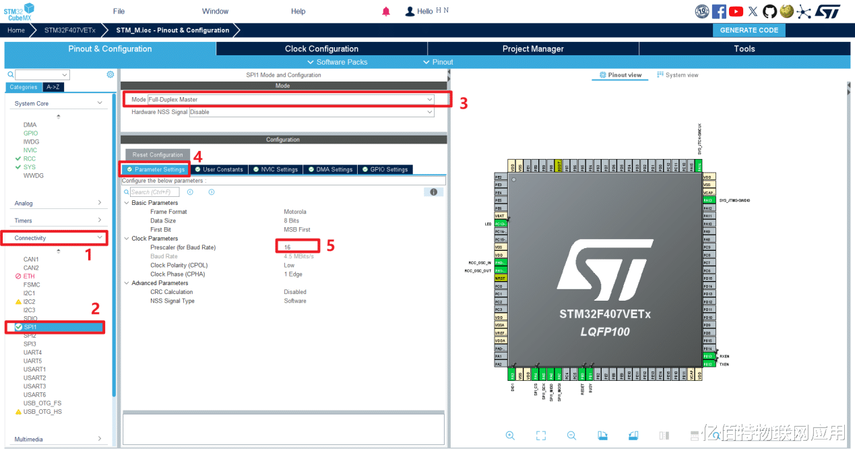Open the category settings gear icon
The width and height of the screenshot is (855, 453).
click(x=110, y=75)
